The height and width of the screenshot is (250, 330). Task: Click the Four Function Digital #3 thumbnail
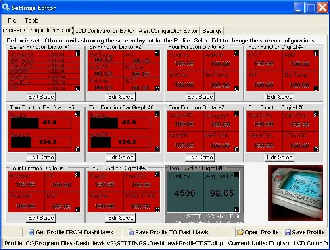[203, 71]
